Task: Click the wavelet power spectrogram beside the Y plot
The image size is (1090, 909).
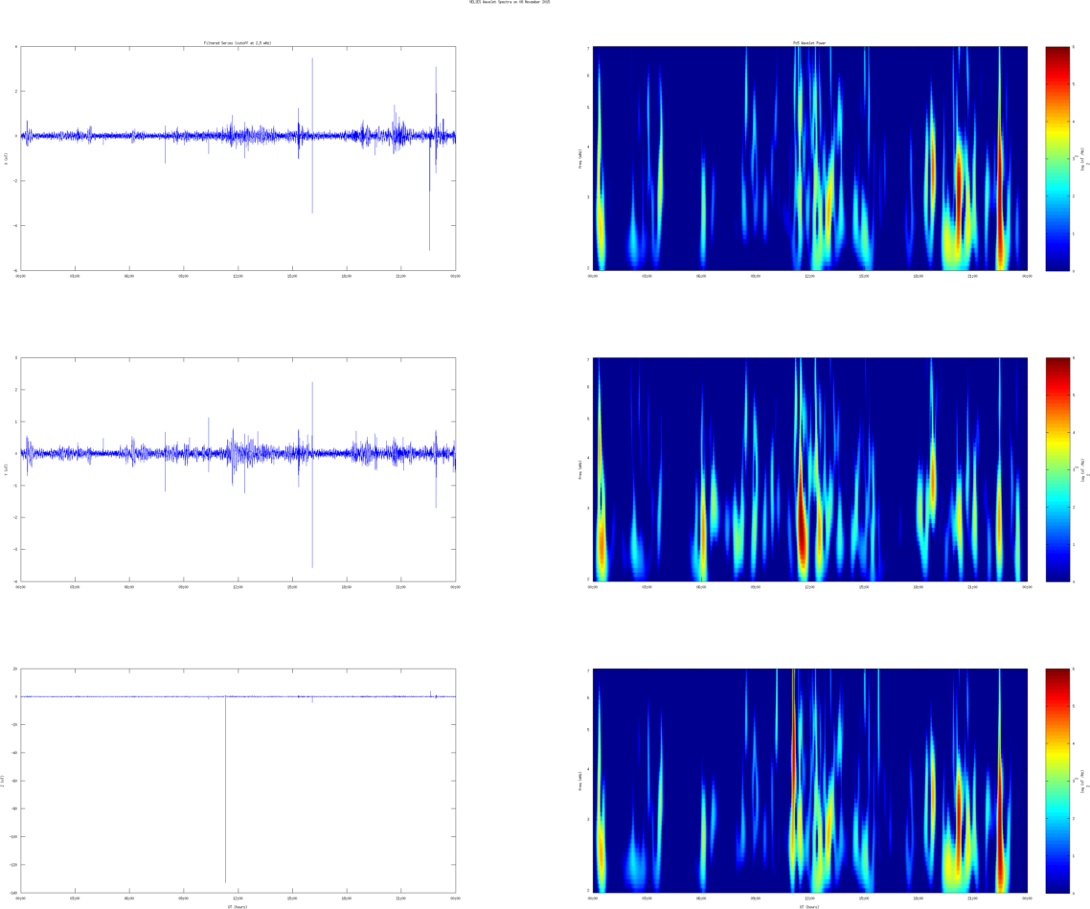Action: (810, 469)
